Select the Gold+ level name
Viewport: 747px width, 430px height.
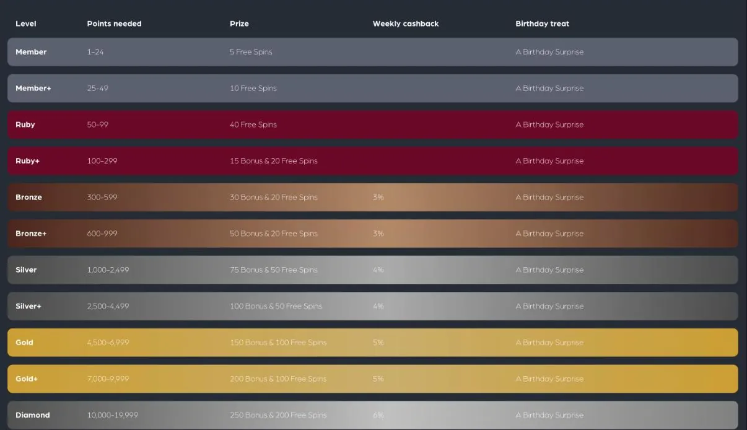tap(27, 379)
